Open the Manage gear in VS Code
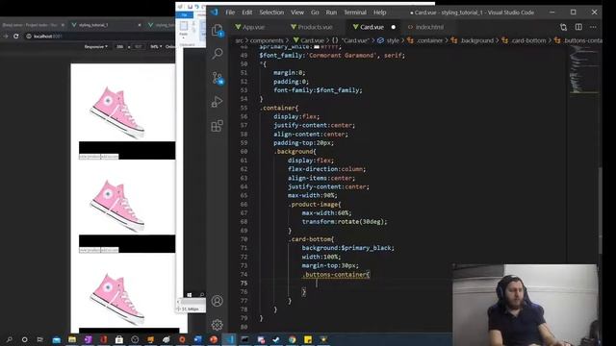The image size is (616, 346). point(218,325)
